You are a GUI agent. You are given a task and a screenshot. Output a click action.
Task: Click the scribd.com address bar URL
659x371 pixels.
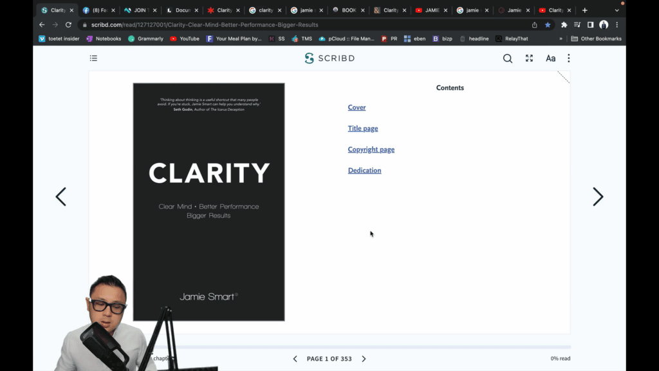coord(205,25)
